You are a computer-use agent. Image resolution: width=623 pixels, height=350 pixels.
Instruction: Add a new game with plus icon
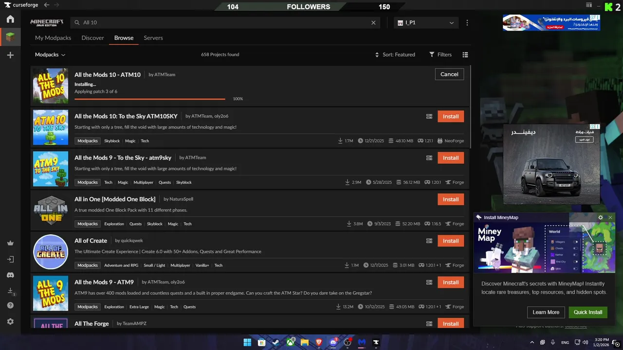10,55
